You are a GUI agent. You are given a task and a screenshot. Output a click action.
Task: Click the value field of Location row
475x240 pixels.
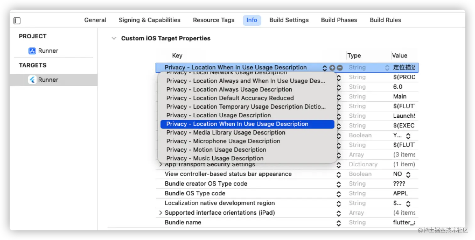[404, 68]
